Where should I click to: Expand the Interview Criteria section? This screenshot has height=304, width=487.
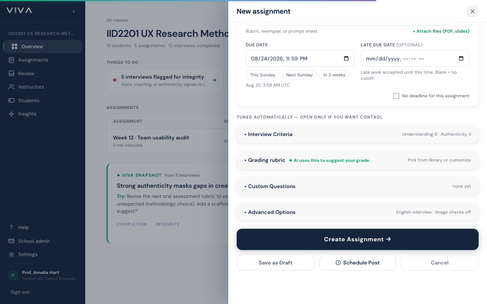358,134
